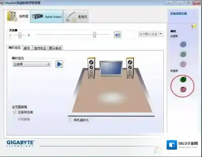This screenshot has height=157, width=202.
Task: Click the green front panel jack
Action: pyautogui.click(x=183, y=79)
